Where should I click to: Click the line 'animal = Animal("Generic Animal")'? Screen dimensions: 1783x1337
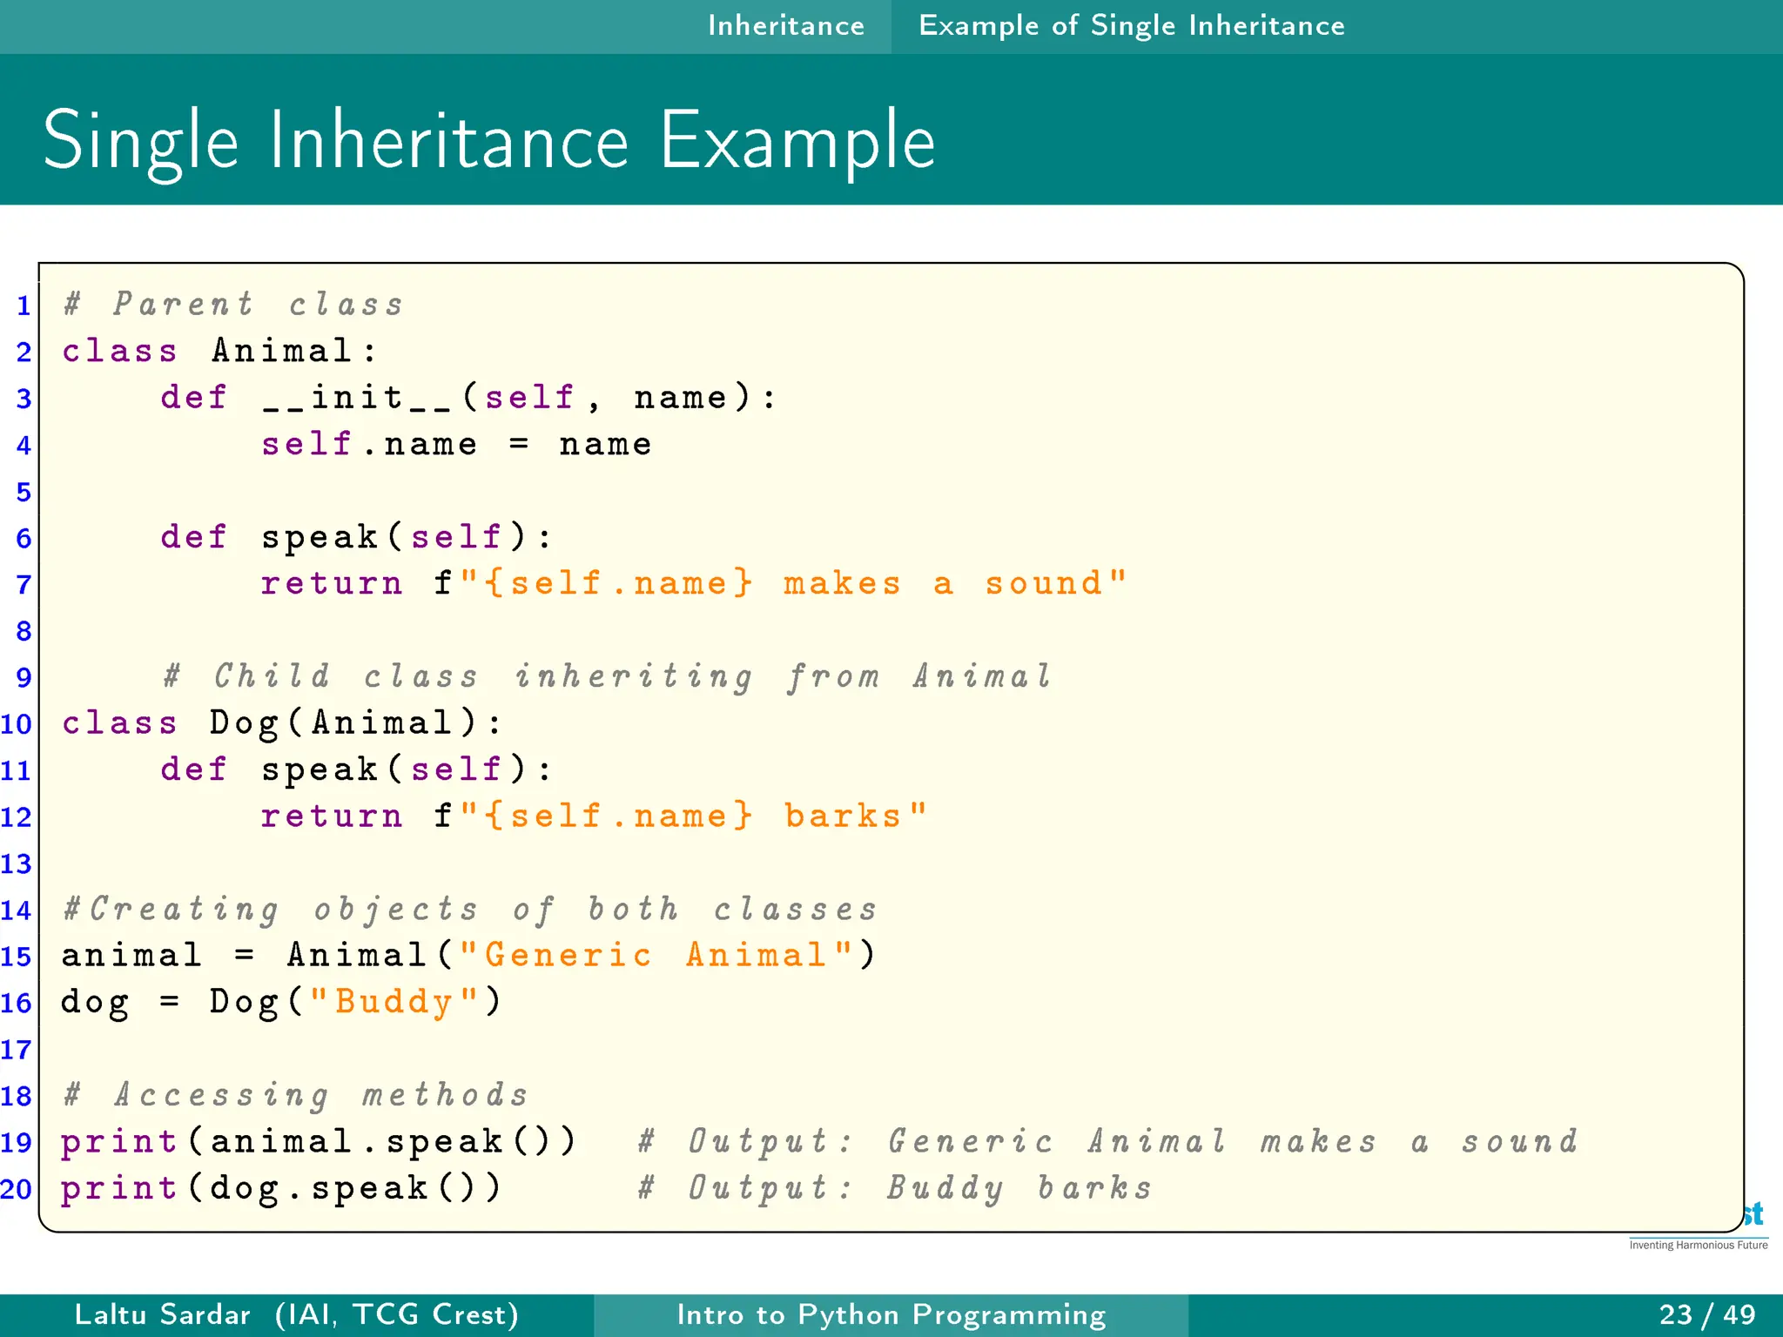click(x=468, y=956)
